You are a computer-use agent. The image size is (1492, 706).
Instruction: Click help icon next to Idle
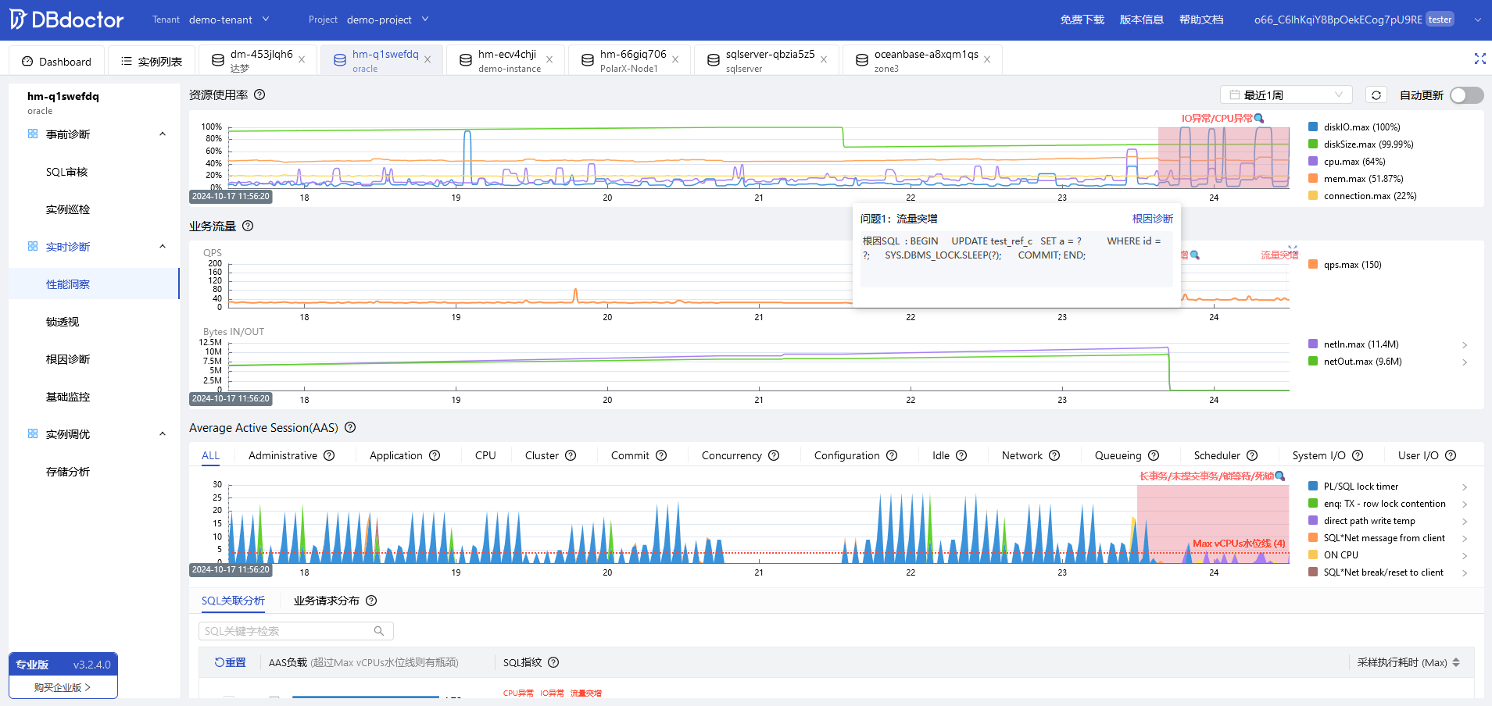pyautogui.click(x=961, y=455)
